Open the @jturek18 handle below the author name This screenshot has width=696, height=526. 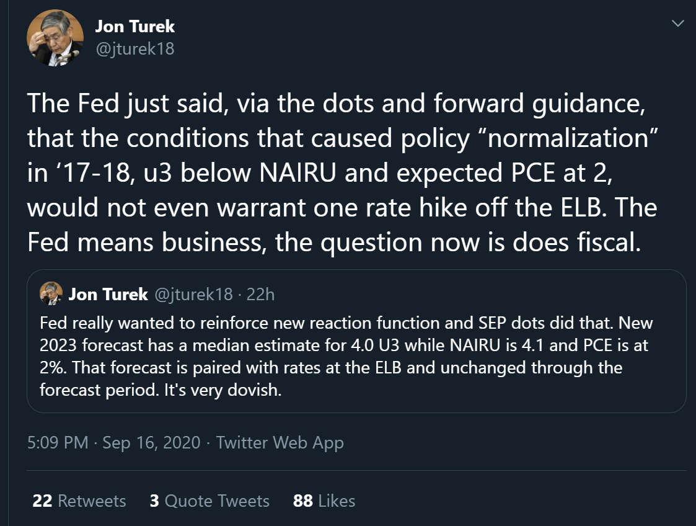click(135, 49)
